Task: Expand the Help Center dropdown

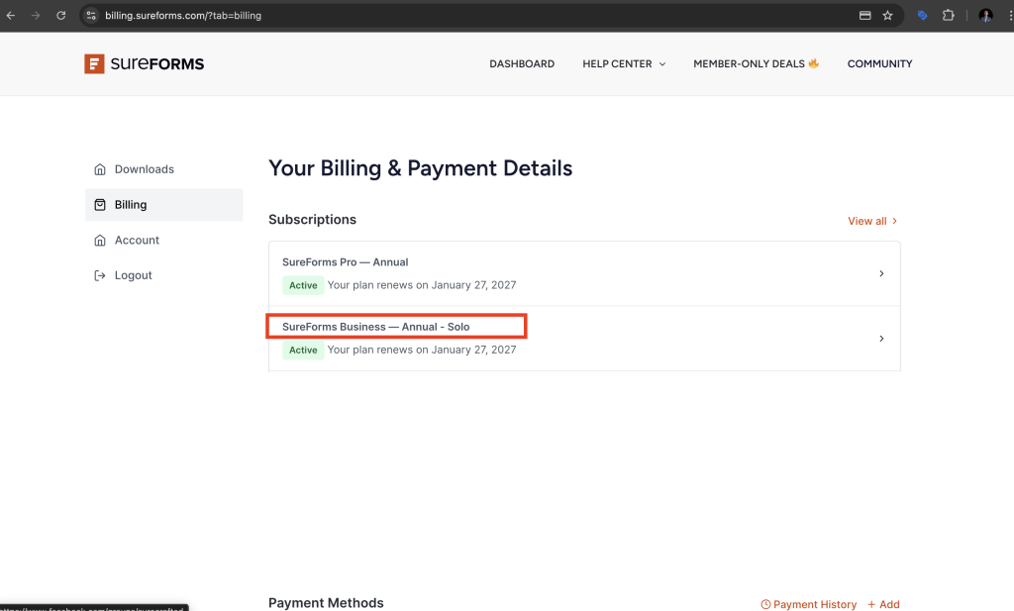Action: point(624,64)
